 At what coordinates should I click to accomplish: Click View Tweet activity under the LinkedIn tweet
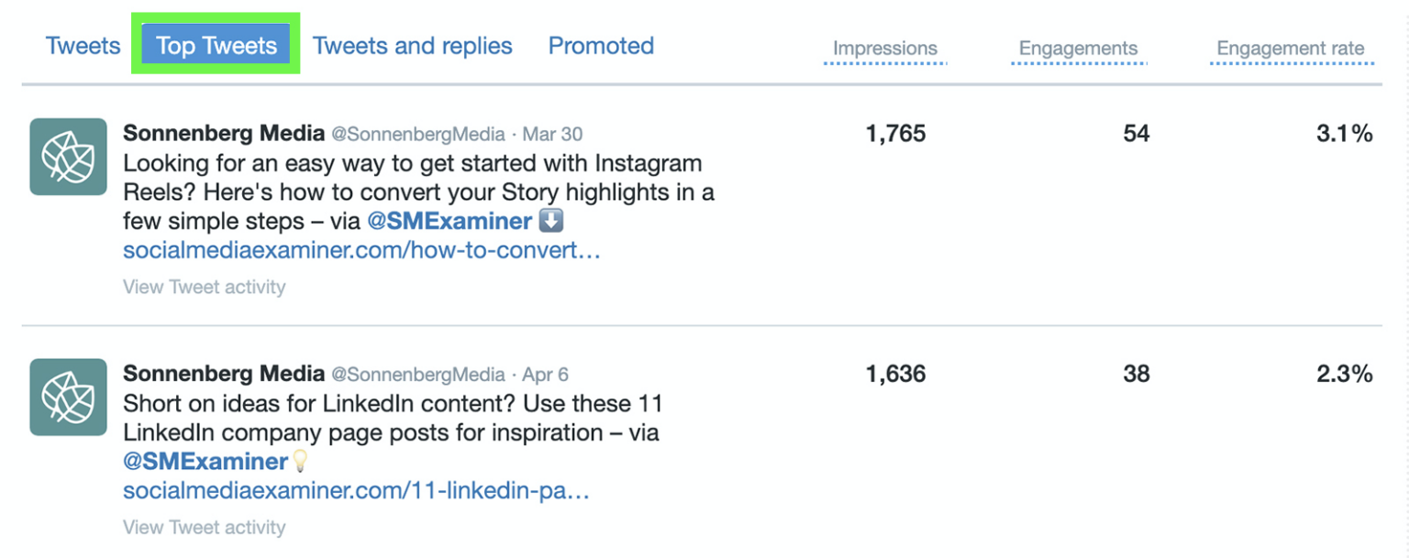(204, 527)
